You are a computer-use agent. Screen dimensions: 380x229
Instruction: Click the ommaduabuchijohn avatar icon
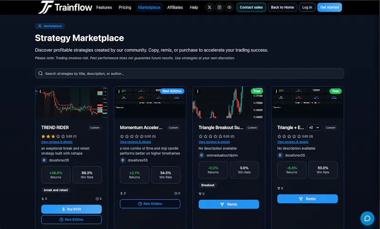(x=201, y=155)
